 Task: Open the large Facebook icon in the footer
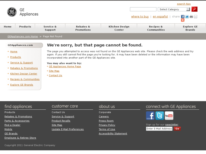point(150,116)
